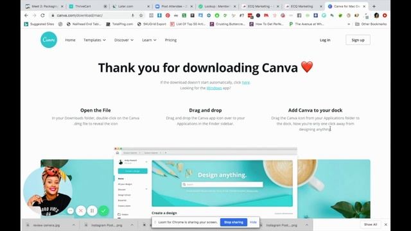Image resolution: width=411 pixels, height=231 pixels.
Task: Open Crusting Buttercream bookmark
Action: pyautogui.click(x=227, y=24)
